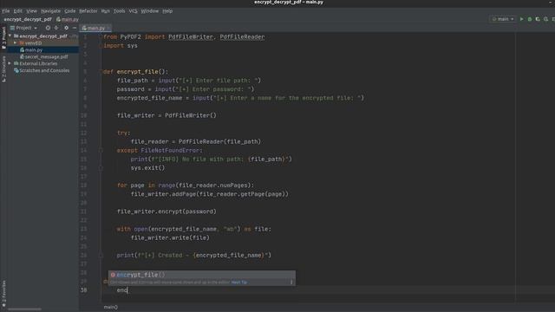555x312 pixels.
Task: Open the completion popup options menu (three dots)
Action: [x=291, y=283]
